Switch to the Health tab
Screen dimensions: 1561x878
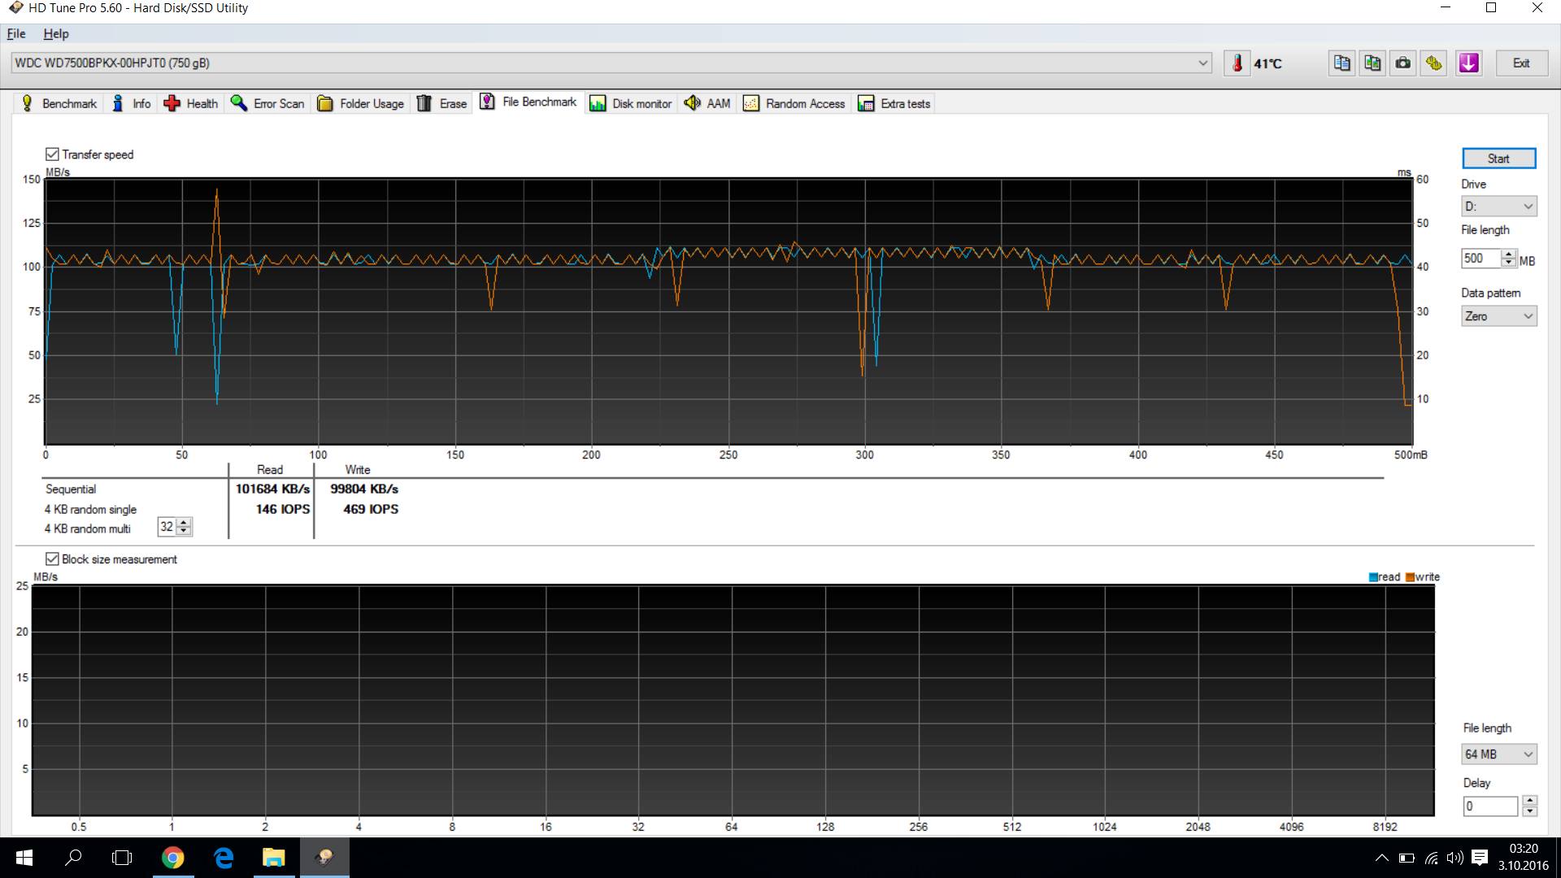click(192, 103)
